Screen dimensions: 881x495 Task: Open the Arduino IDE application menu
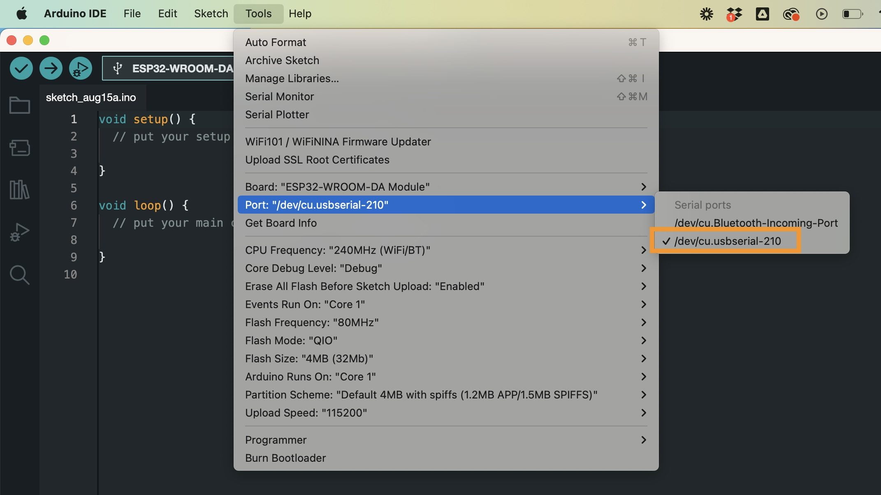click(x=75, y=14)
